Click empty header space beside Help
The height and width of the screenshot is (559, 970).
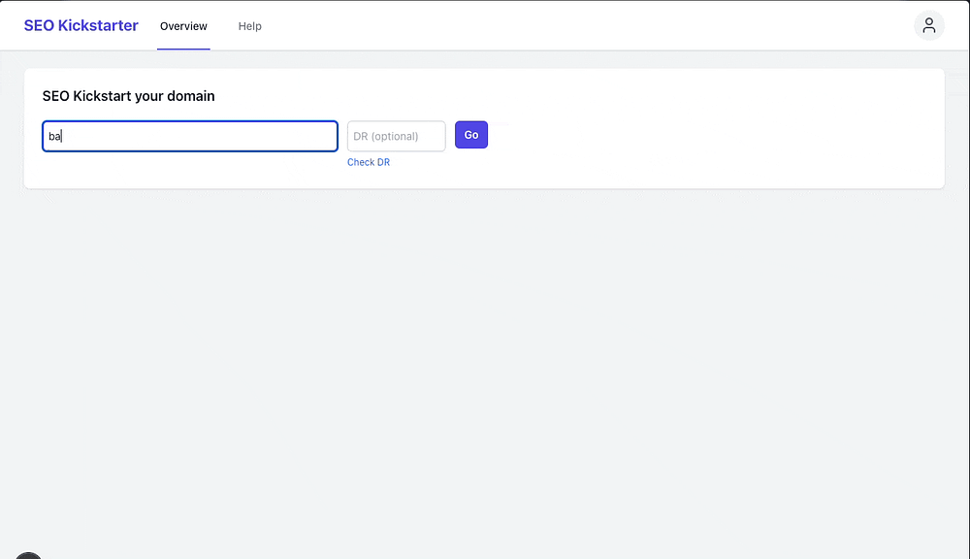coord(582,26)
